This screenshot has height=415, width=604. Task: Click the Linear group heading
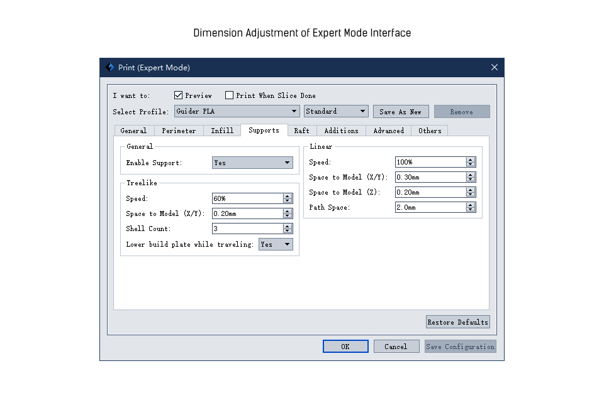point(321,146)
